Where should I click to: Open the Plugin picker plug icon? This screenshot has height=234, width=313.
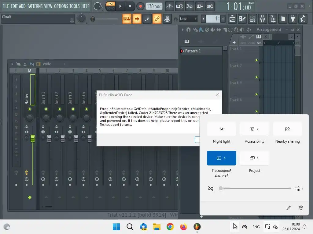[293, 19]
